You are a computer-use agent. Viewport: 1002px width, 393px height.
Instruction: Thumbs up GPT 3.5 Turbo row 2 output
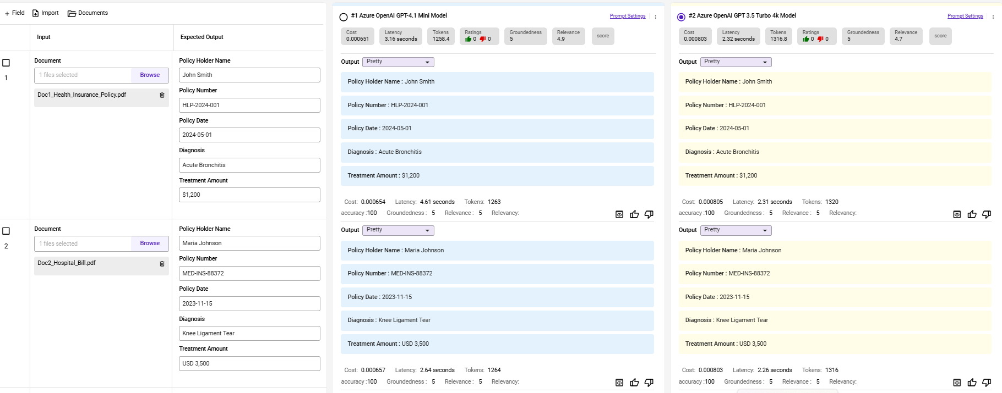(972, 383)
